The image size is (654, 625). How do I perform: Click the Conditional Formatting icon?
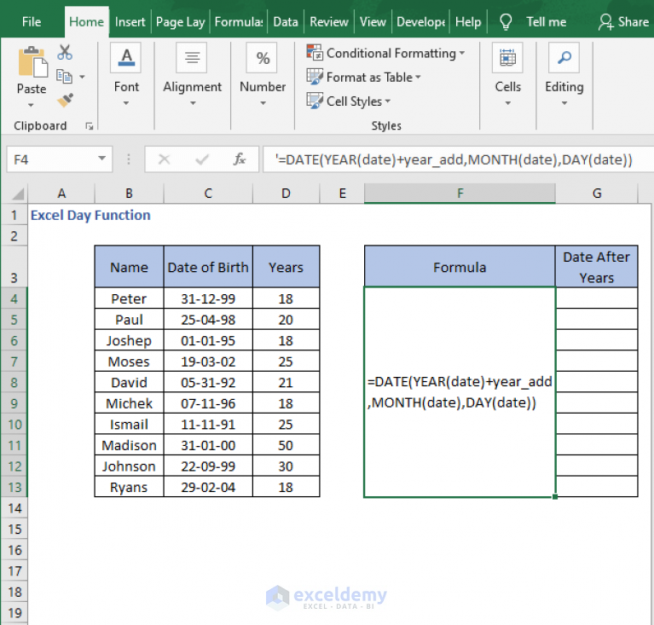pos(315,53)
